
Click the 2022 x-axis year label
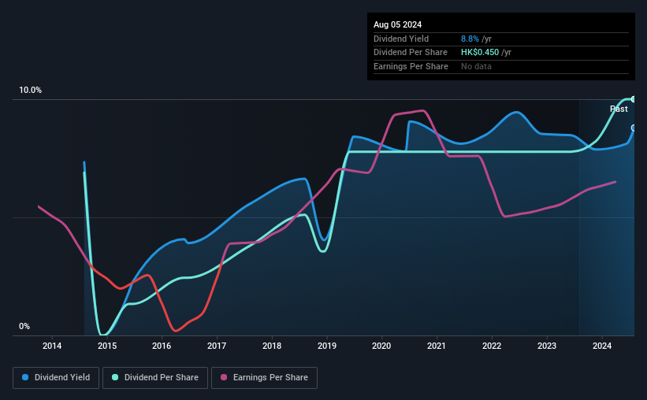(492, 346)
